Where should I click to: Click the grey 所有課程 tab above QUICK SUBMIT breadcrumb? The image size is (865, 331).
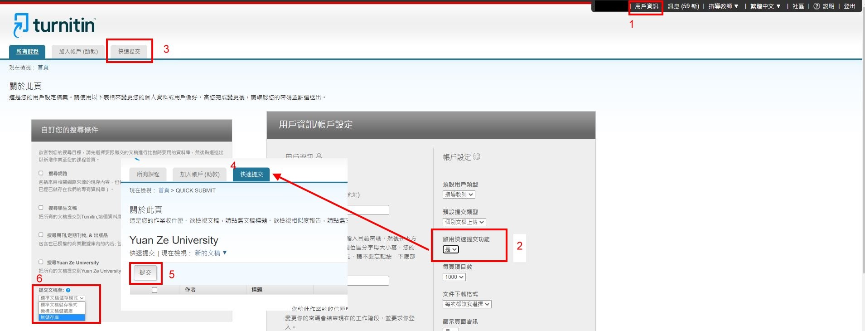pyautogui.click(x=148, y=175)
